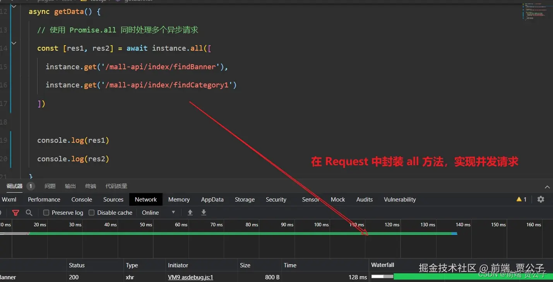Viewport: 553px width, 282px height.
Task: Open the network search magnifier icon
Action: [29, 212]
